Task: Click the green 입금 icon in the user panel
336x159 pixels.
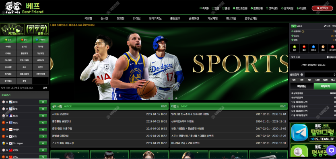Action: tap(295, 47)
